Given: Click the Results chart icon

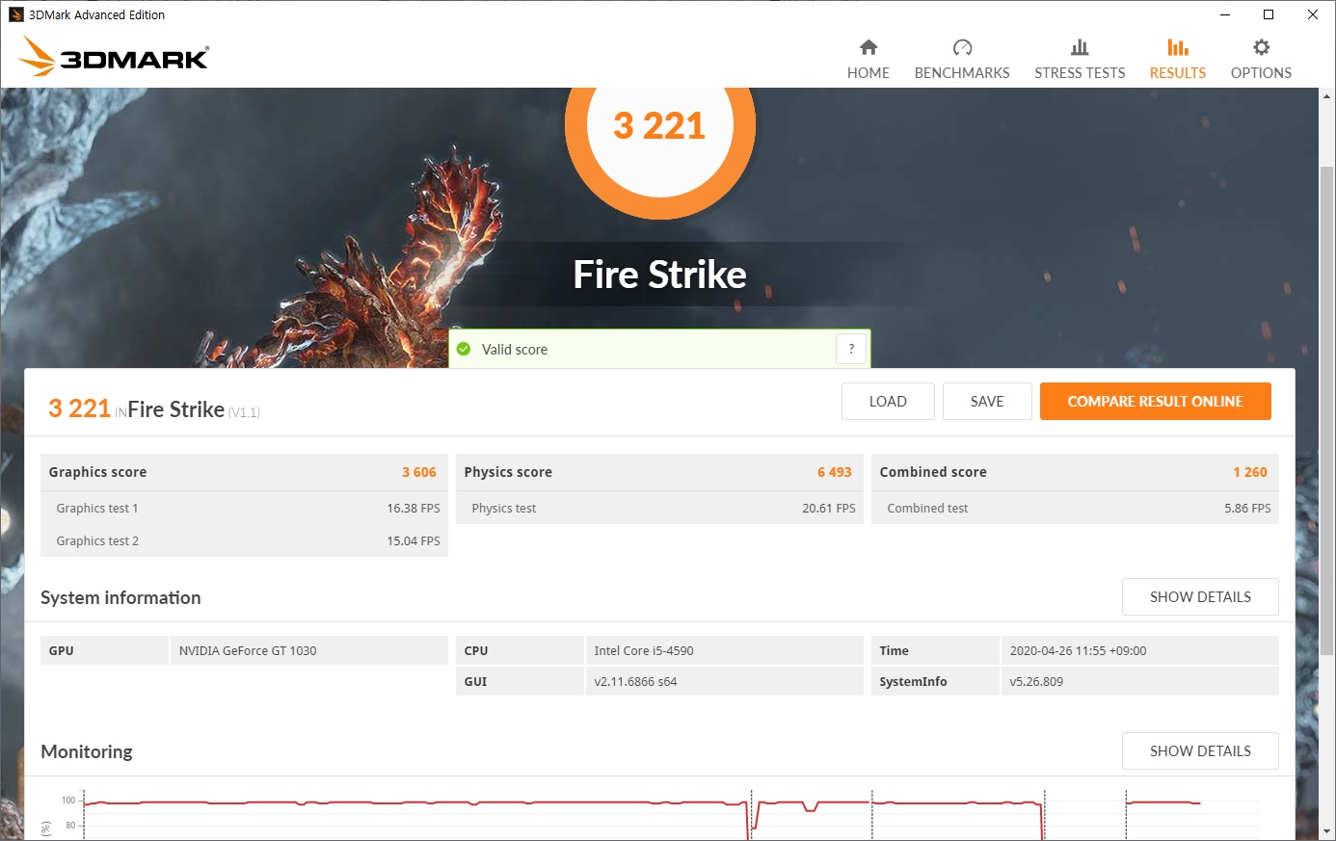Looking at the screenshot, I should click(x=1178, y=47).
